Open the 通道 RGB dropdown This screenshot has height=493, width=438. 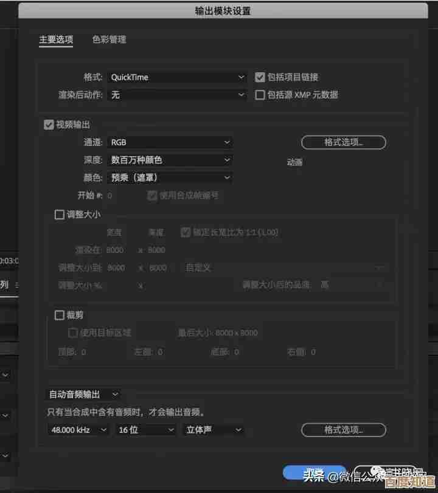[170, 142]
